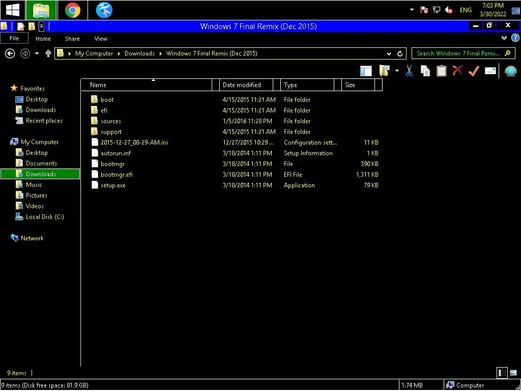Select the efi folder

tap(104, 110)
